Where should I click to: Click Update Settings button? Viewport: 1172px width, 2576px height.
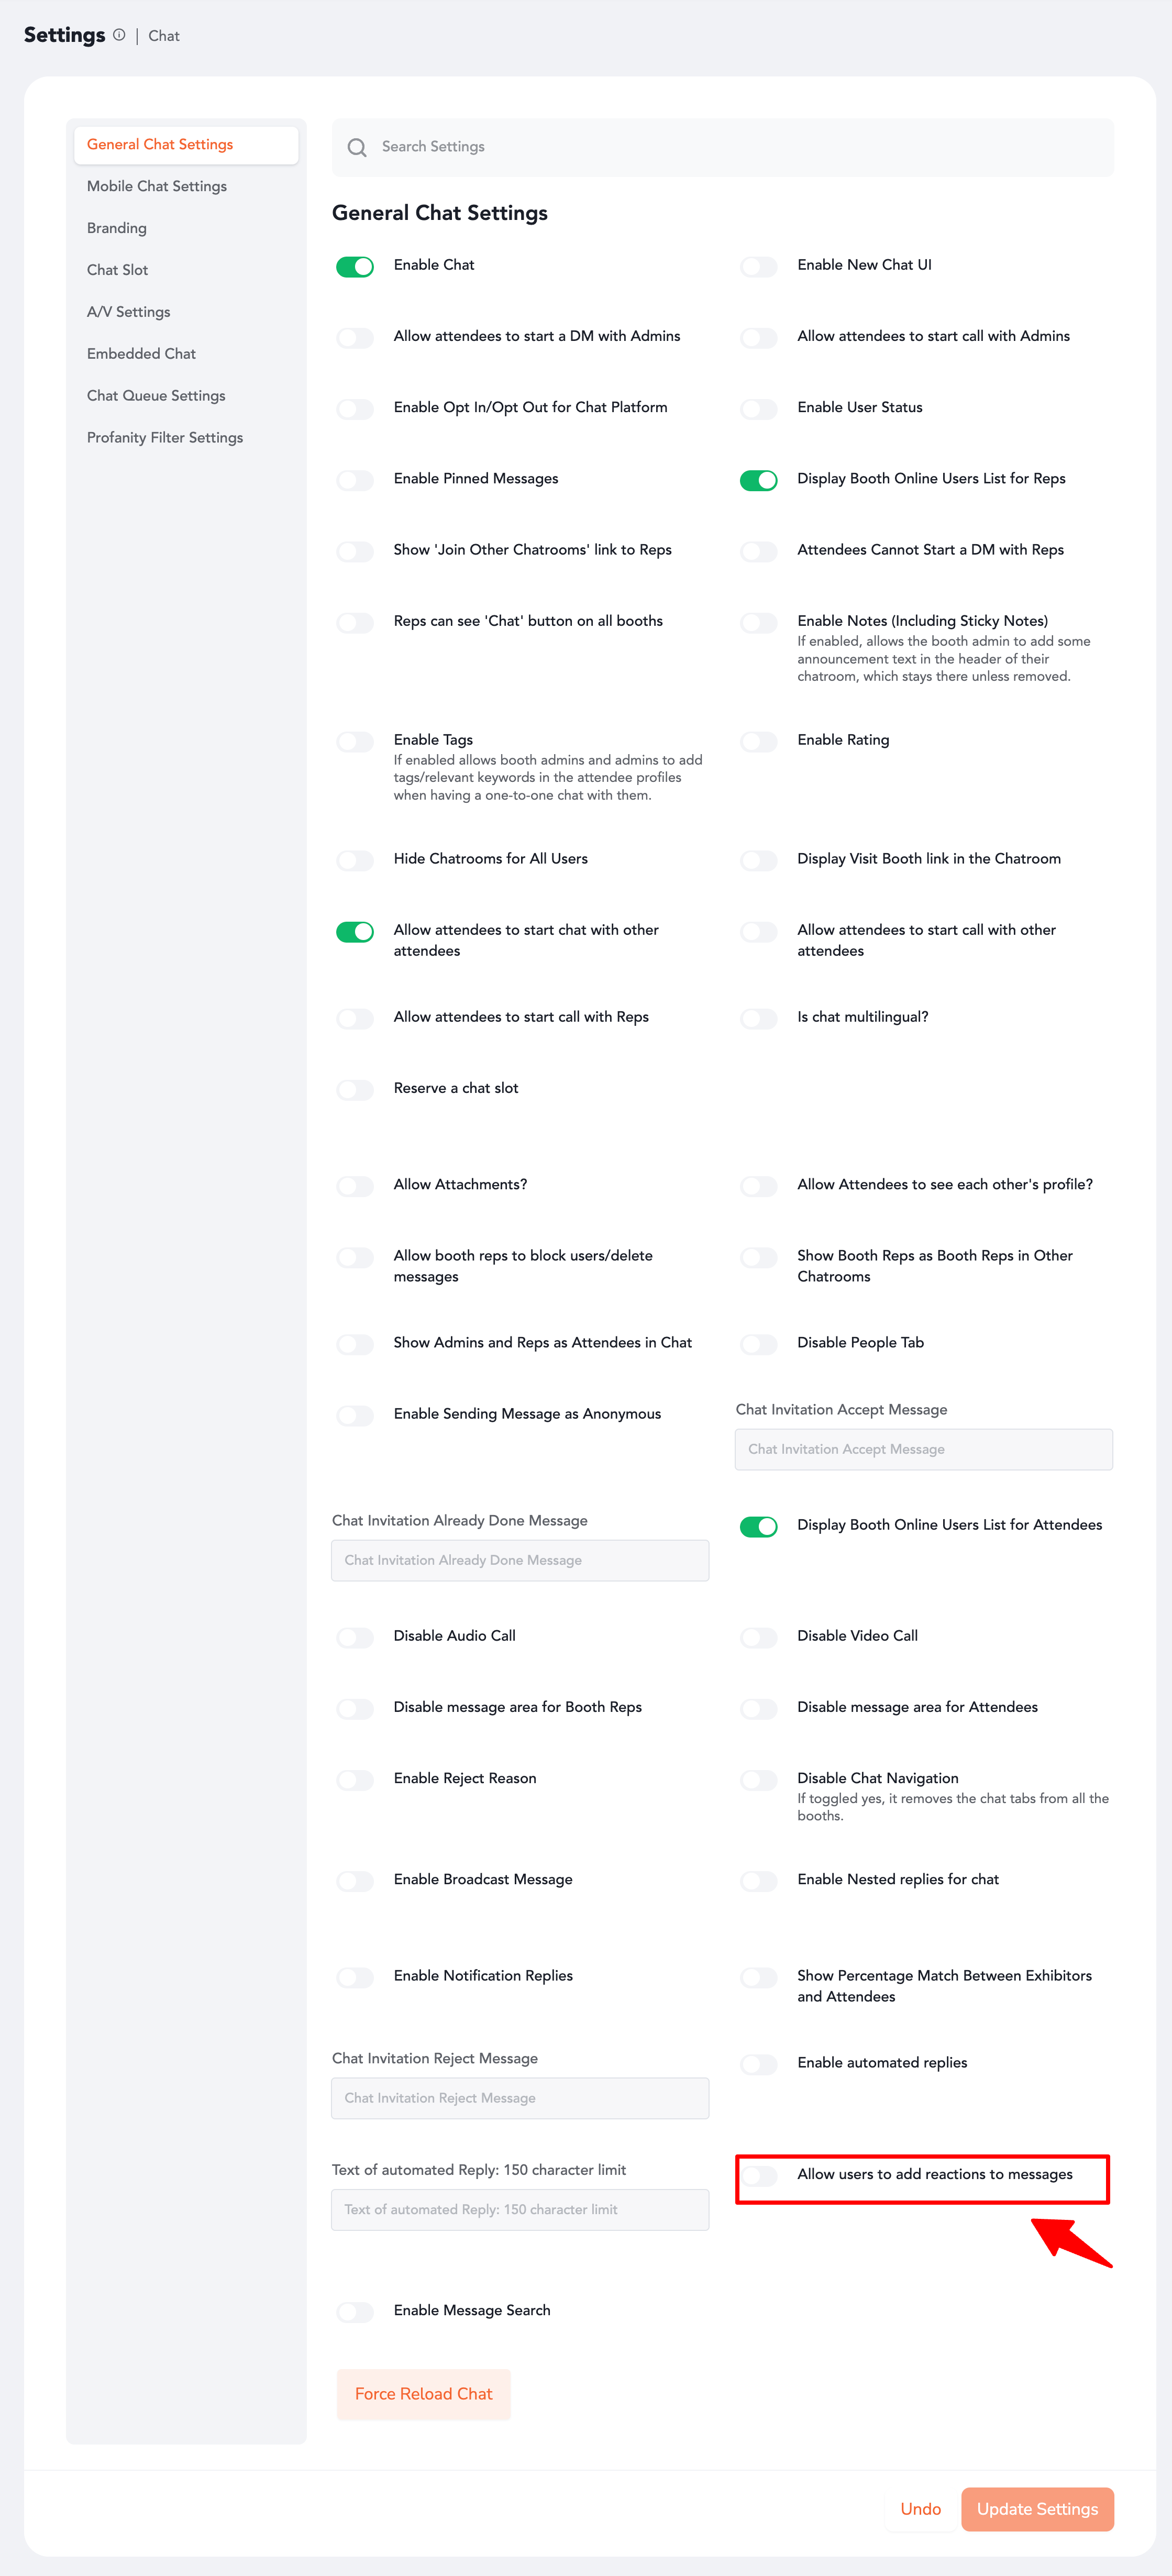tap(1037, 2509)
